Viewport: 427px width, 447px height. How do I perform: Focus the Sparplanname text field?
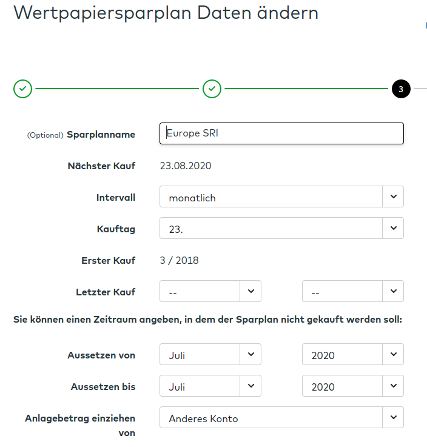(281, 134)
